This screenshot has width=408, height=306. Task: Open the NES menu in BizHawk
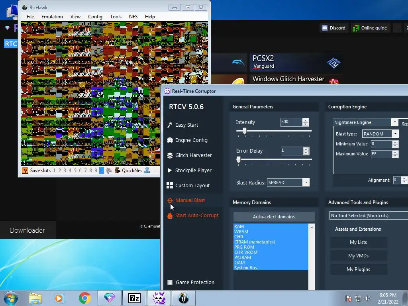133,17
